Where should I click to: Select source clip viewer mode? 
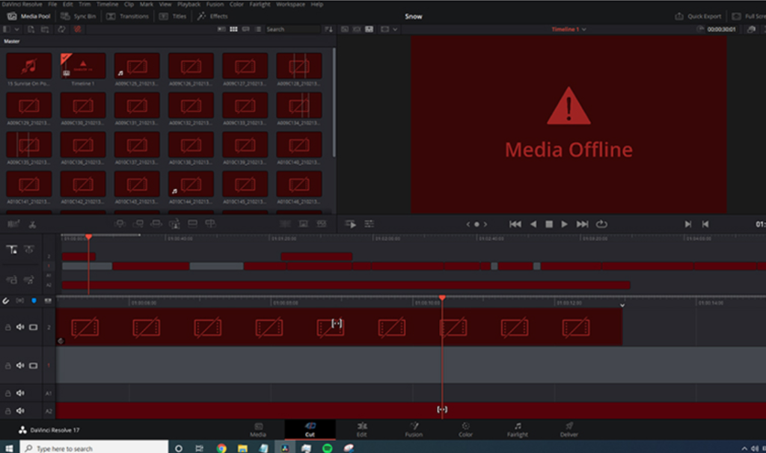point(345,29)
